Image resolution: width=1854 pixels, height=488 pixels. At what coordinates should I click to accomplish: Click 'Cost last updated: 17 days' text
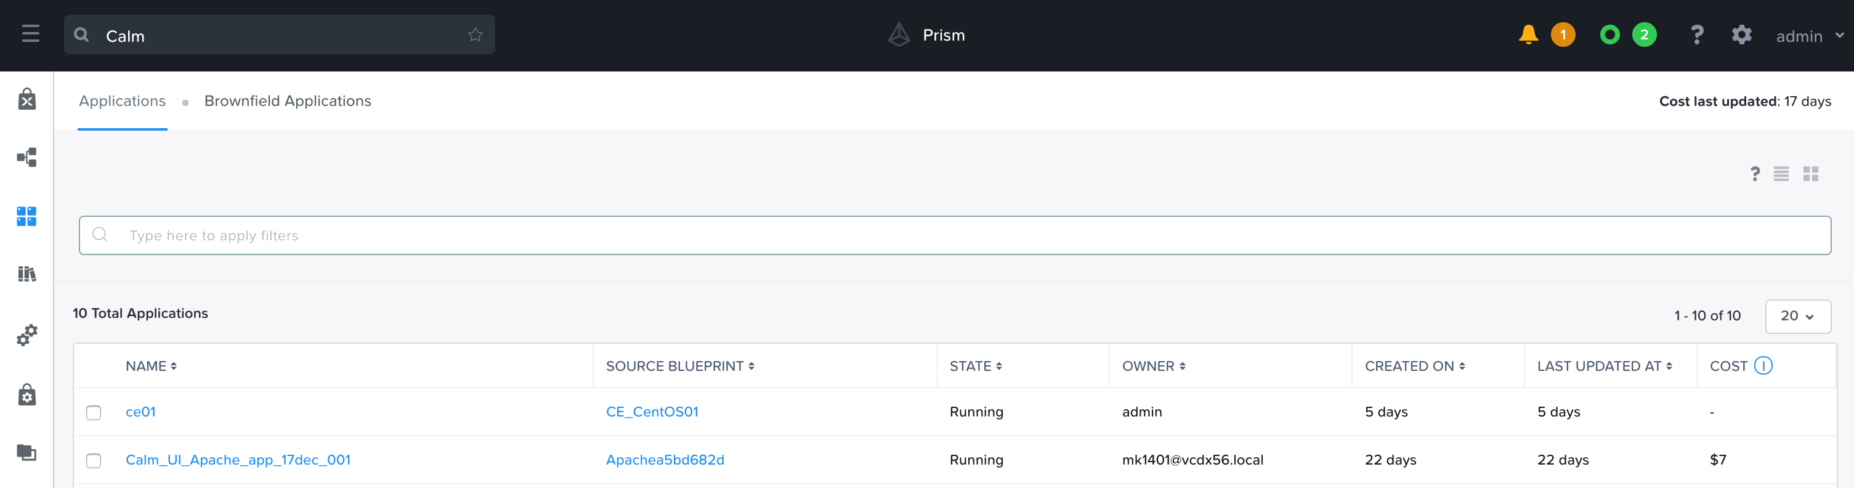(x=1744, y=101)
